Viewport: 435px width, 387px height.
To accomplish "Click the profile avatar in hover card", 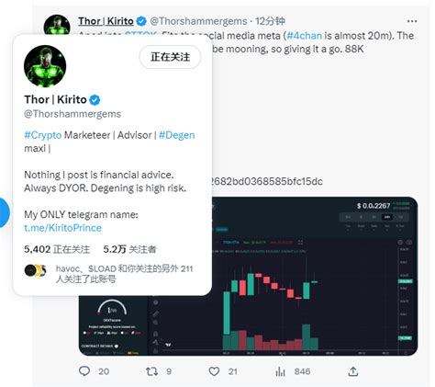I will coord(45,66).
